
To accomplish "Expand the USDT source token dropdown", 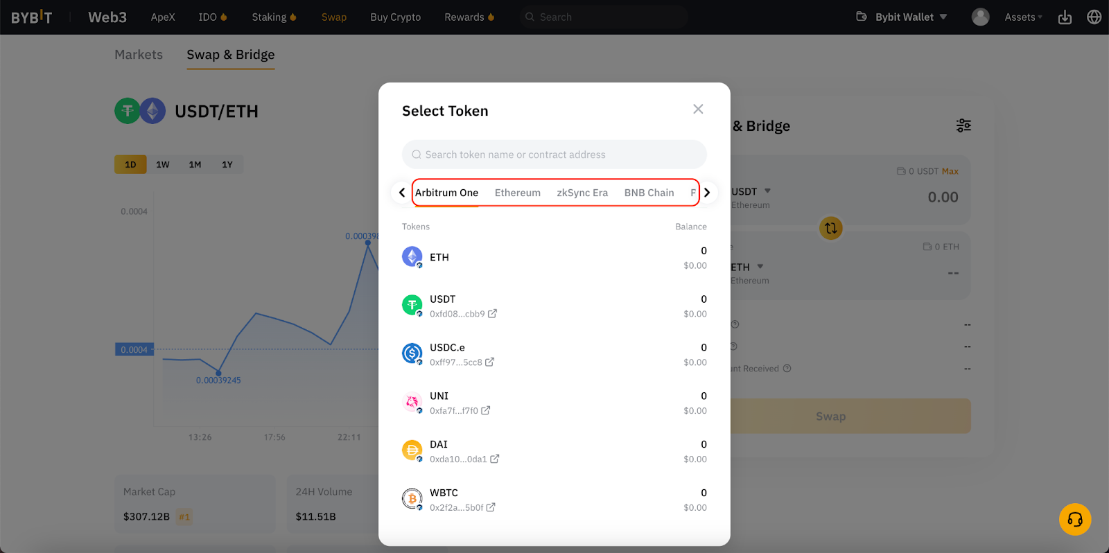I will 751,191.
